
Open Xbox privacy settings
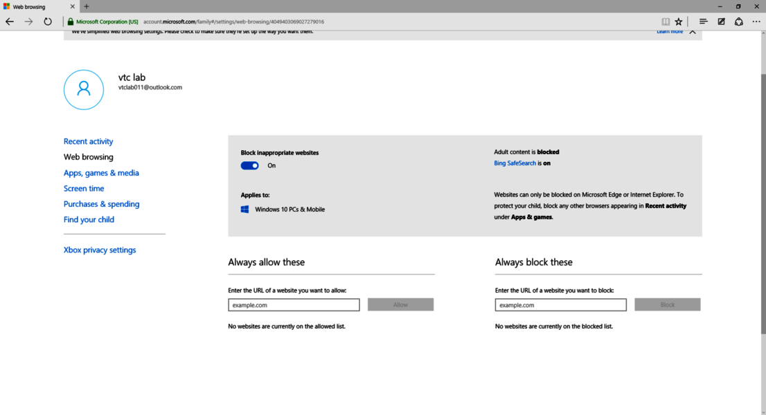(100, 250)
